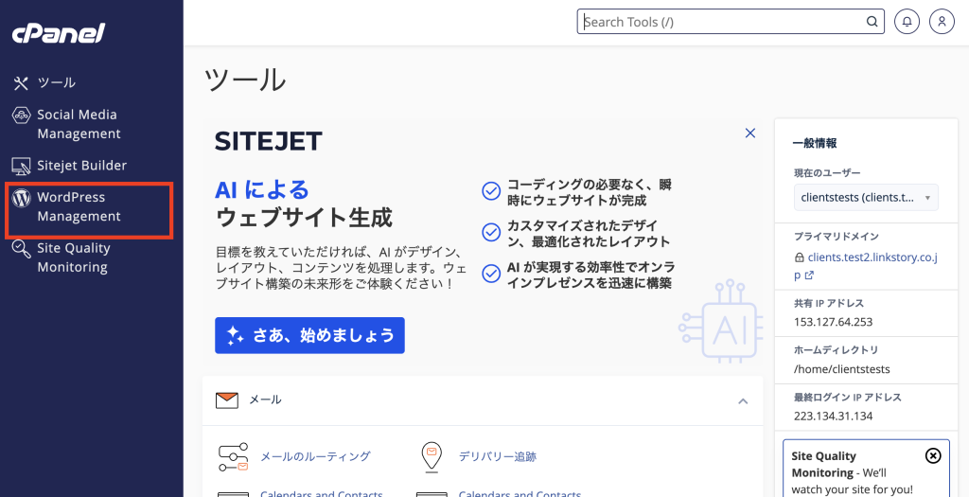This screenshot has width=969, height=497.
Task: Open Site Quality Monitoring in sidebar
Action: point(73,257)
